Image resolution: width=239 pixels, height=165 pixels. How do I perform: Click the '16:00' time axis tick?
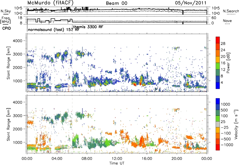(x=147, y=159)
